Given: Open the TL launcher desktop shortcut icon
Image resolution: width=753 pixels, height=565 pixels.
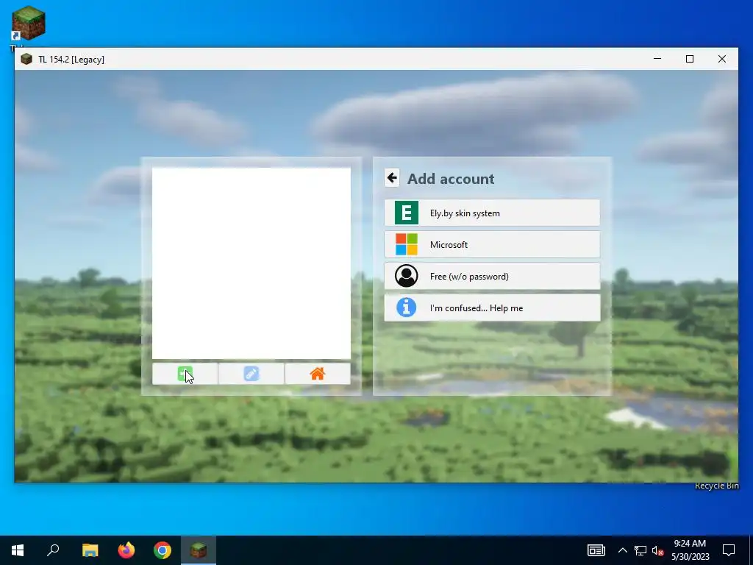Looking at the screenshot, I should [29, 23].
